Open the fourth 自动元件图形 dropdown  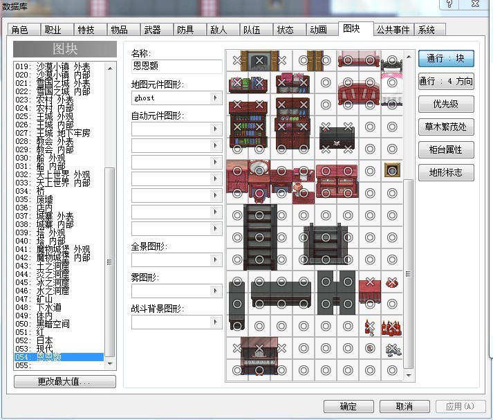215,179
